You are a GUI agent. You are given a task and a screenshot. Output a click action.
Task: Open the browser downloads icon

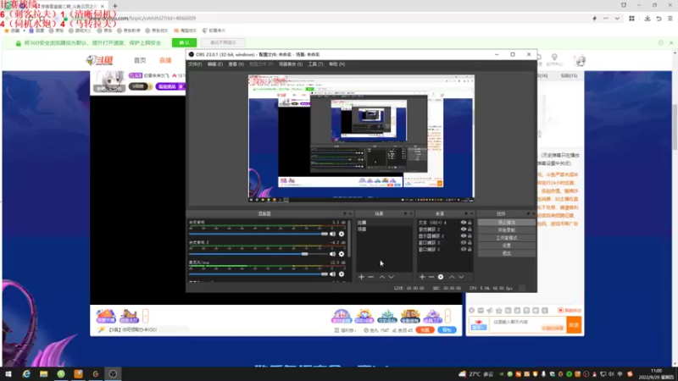(647, 19)
